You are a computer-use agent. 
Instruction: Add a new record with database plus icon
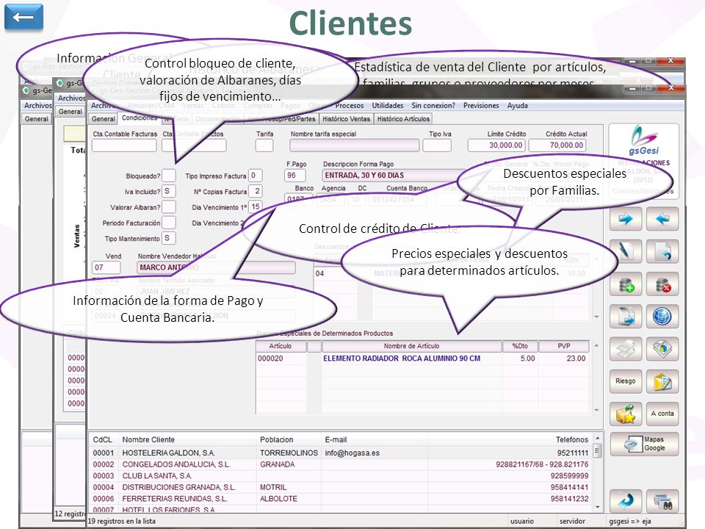pos(626,284)
